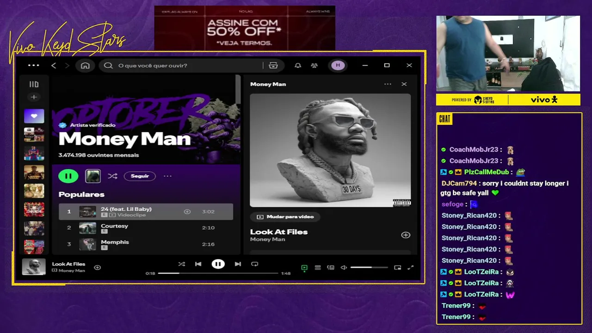Open Now Playing panel options dots

(388, 84)
